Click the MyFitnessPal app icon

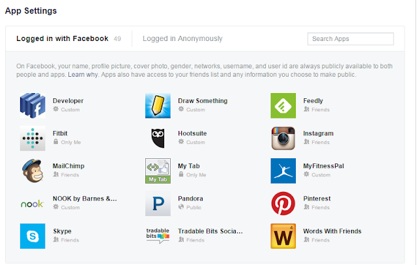283,170
